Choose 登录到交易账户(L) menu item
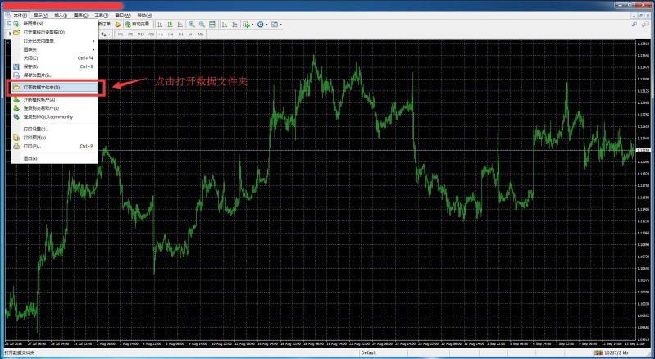Viewport: 655px width, 359px height. coord(39,107)
